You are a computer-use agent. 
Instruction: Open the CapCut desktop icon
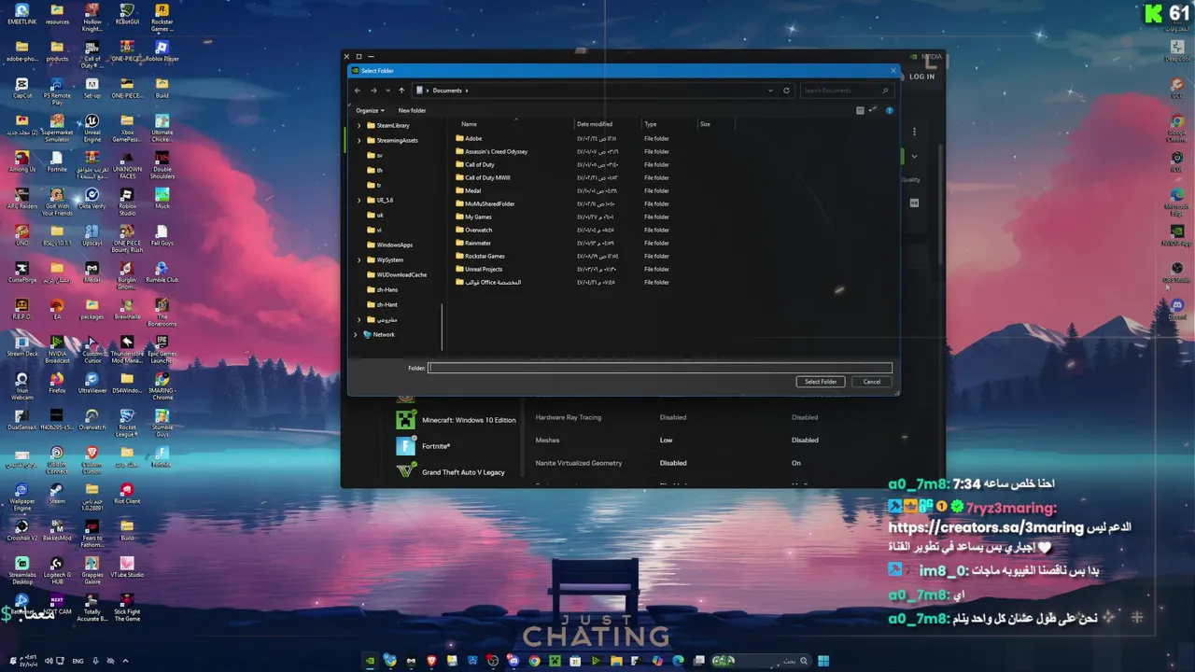(22, 89)
